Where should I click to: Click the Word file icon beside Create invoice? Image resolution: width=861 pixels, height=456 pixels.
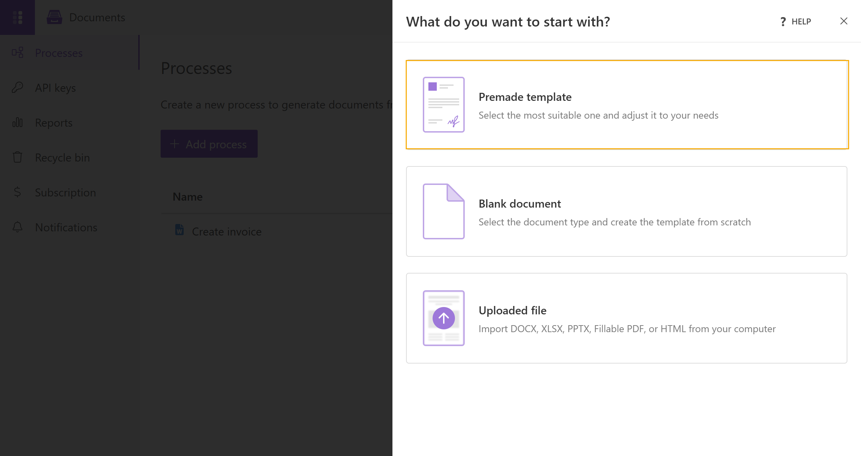click(179, 230)
